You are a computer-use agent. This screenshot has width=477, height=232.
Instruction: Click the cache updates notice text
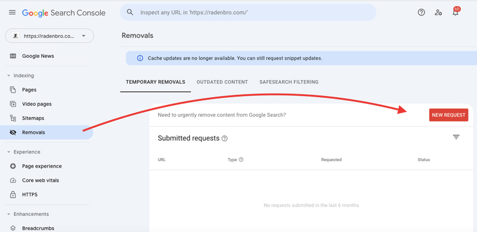click(x=235, y=58)
